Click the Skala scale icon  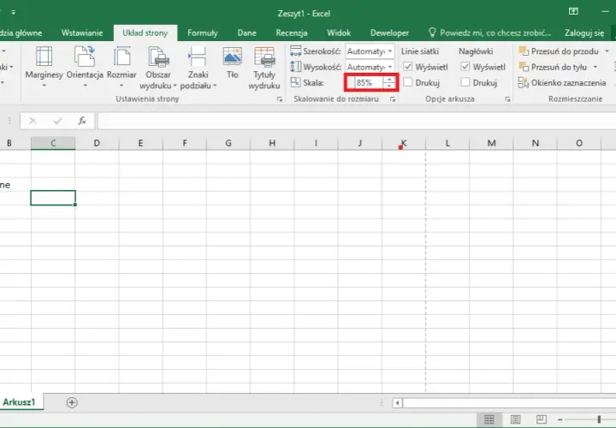click(295, 82)
